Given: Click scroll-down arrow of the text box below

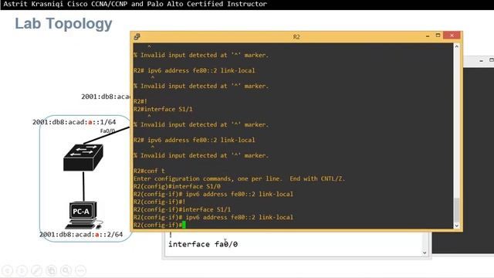Looking at the screenshot, I should click(x=425, y=253).
